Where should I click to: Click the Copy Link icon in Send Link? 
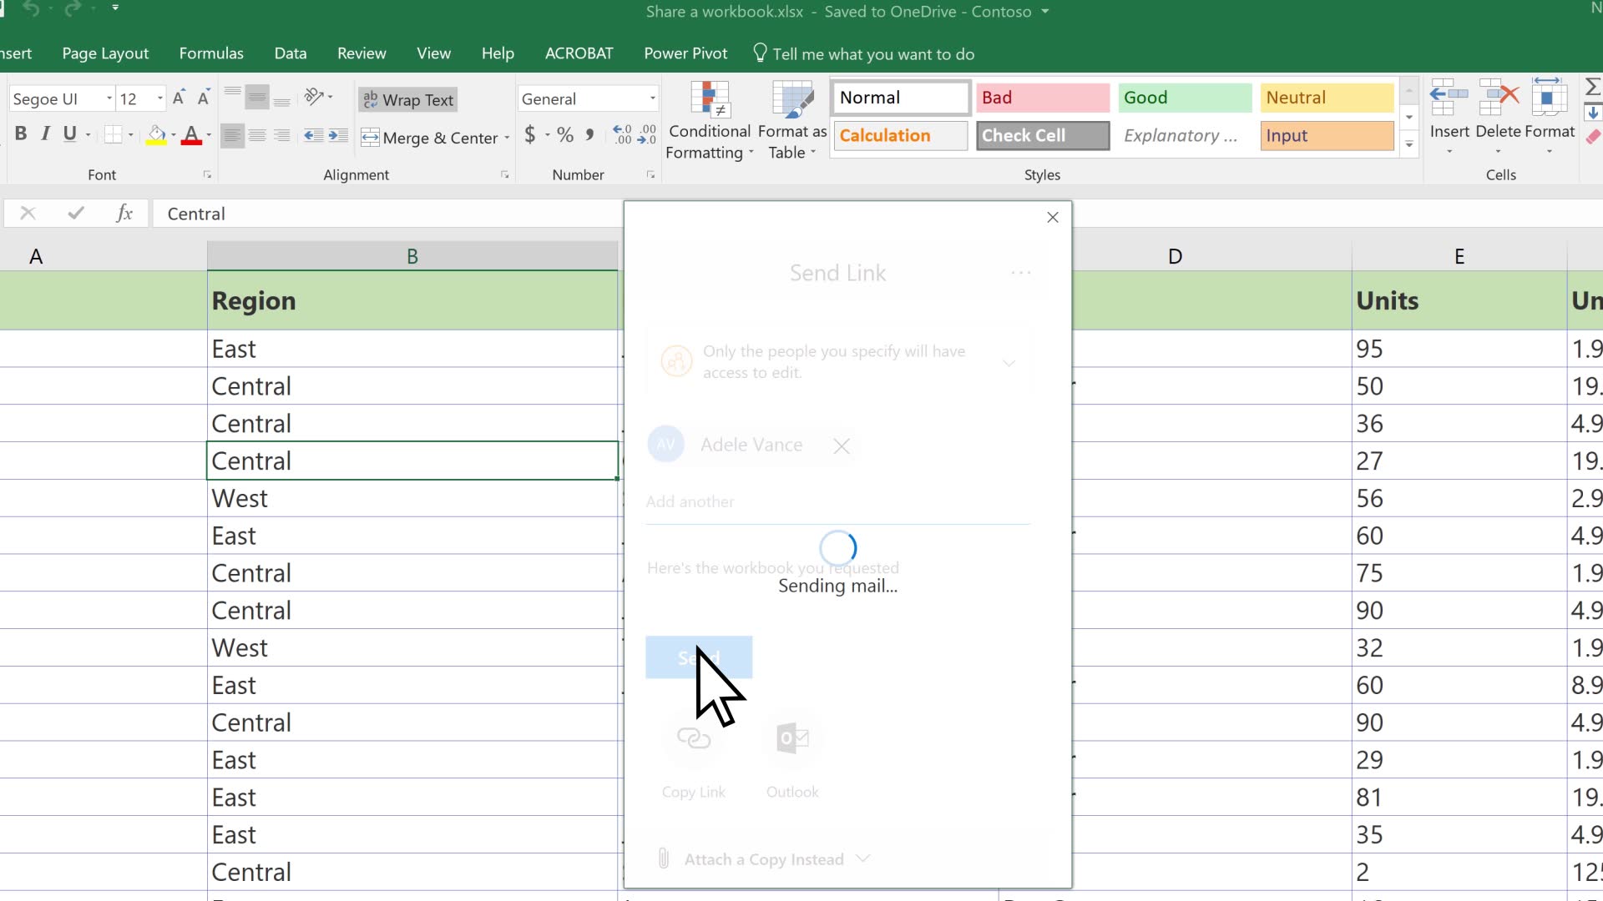(x=692, y=737)
